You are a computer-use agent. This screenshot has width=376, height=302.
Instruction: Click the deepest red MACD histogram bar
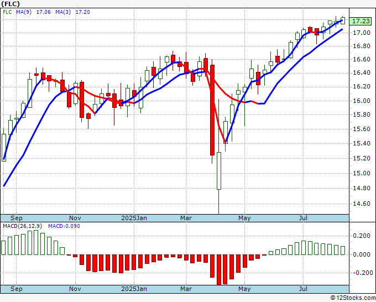219,270
